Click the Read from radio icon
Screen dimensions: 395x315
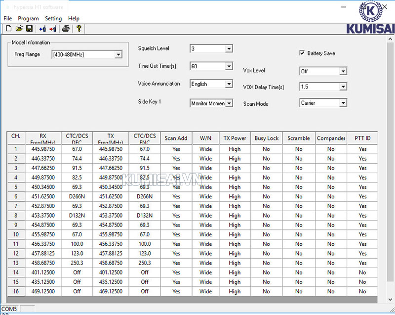coord(42,29)
